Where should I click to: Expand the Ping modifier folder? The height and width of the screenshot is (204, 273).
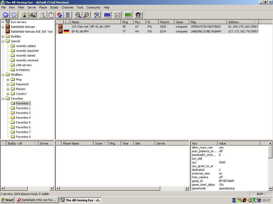(x=8, y=80)
